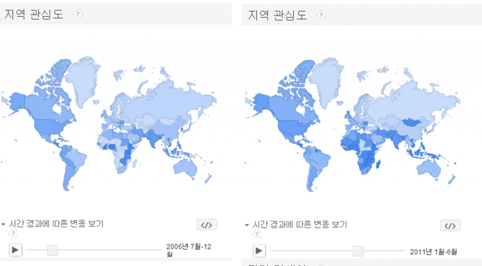The height and width of the screenshot is (266, 482).
Task: Collapse right 시간 경과에 따른 변동 보기 section
Action: 247,225
